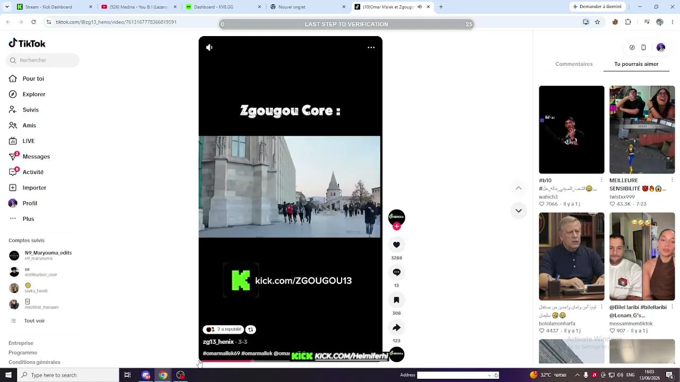This screenshot has height=382, width=680.
Task: Open the wahich3 suggested video thumbnail
Action: tap(572, 129)
